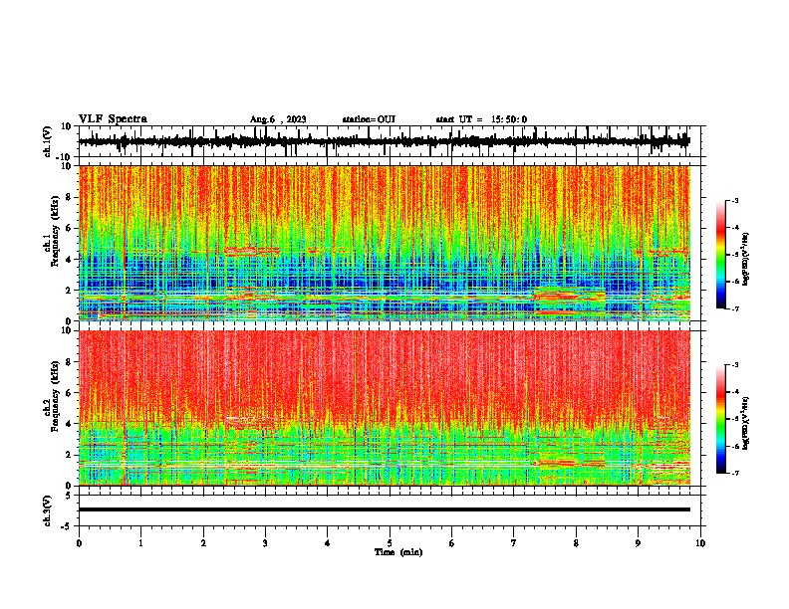Click the "-3" label on ch.1 colorbar
This screenshot has width=789, height=609.
(734, 200)
